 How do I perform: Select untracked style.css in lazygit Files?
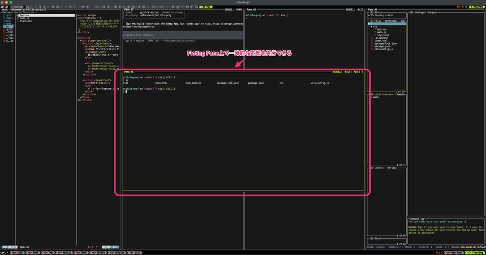pyautogui.click(x=383, y=35)
